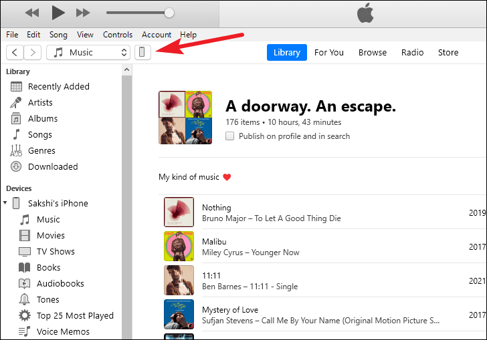Open TV Shows under the device

pos(56,252)
